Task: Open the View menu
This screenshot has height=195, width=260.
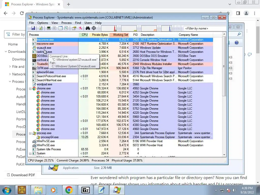Action: click(55, 23)
